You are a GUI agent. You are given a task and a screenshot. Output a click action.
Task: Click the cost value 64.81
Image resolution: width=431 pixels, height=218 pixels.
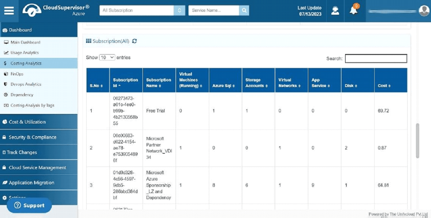click(x=383, y=185)
